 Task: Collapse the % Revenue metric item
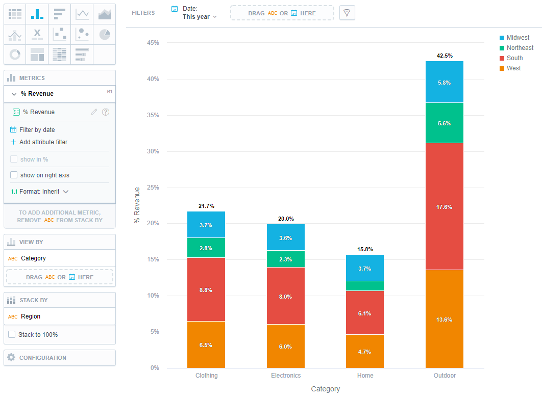pos(14,94)
